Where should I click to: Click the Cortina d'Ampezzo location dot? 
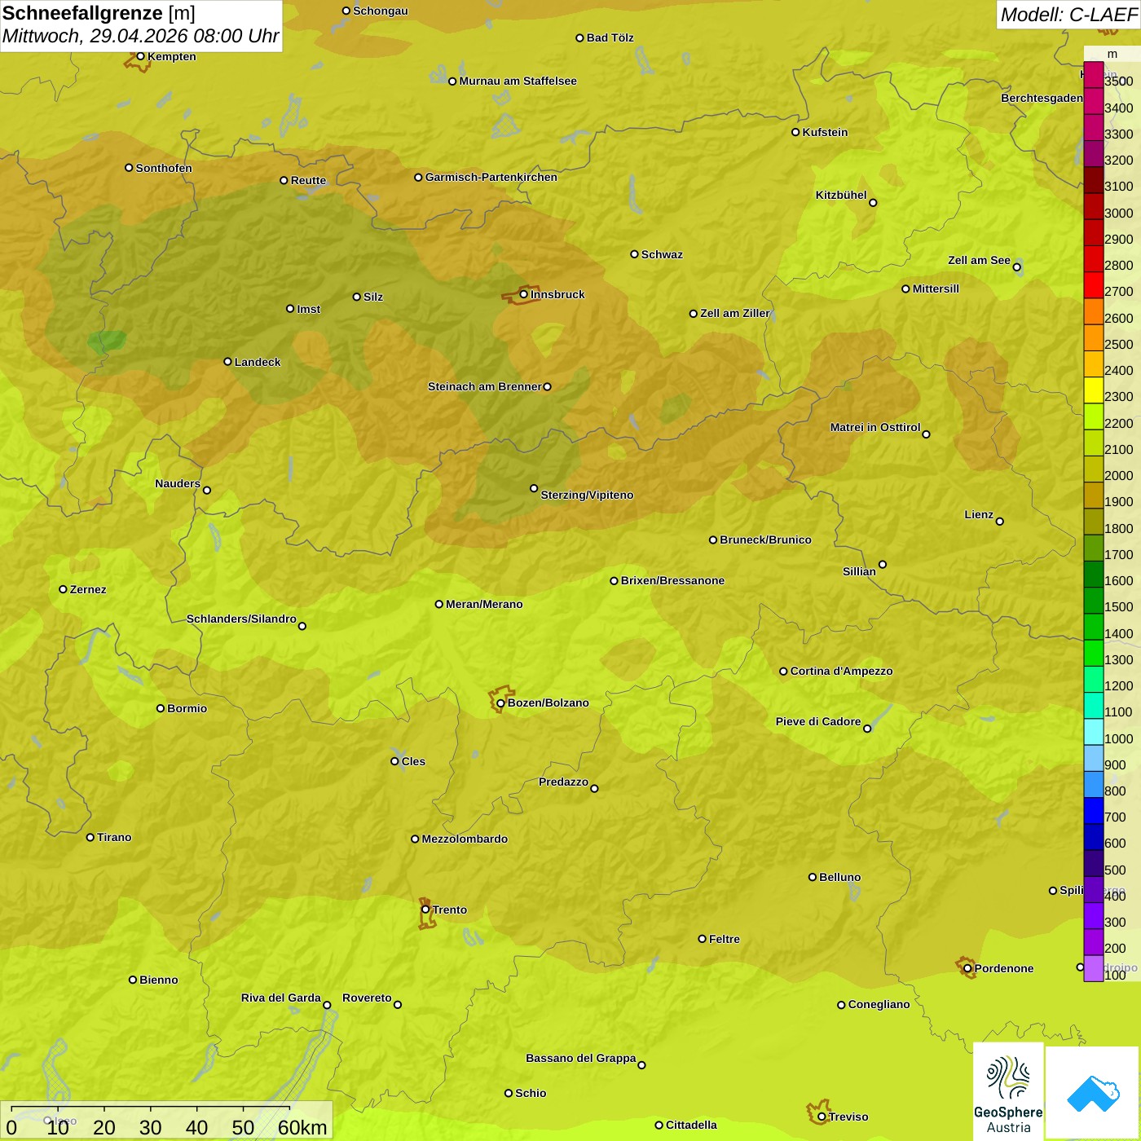pos(783,672)
